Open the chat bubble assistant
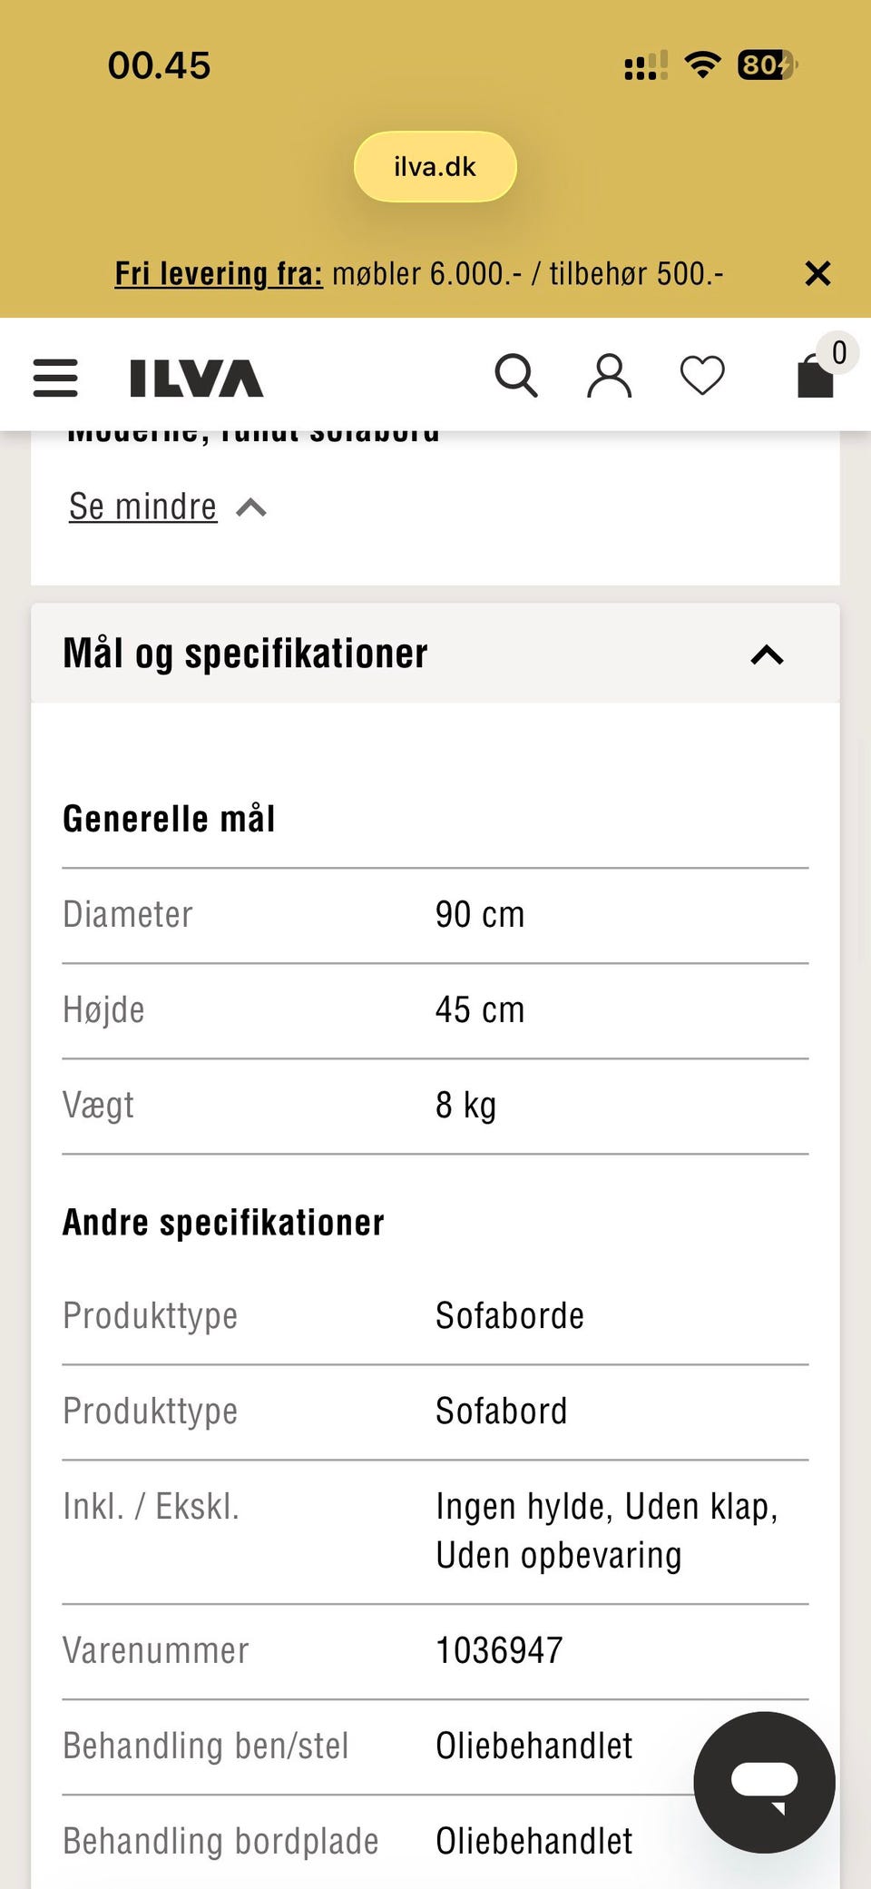The width and height of the screenshot is (871, 1889). click(x=767, y=1782)
